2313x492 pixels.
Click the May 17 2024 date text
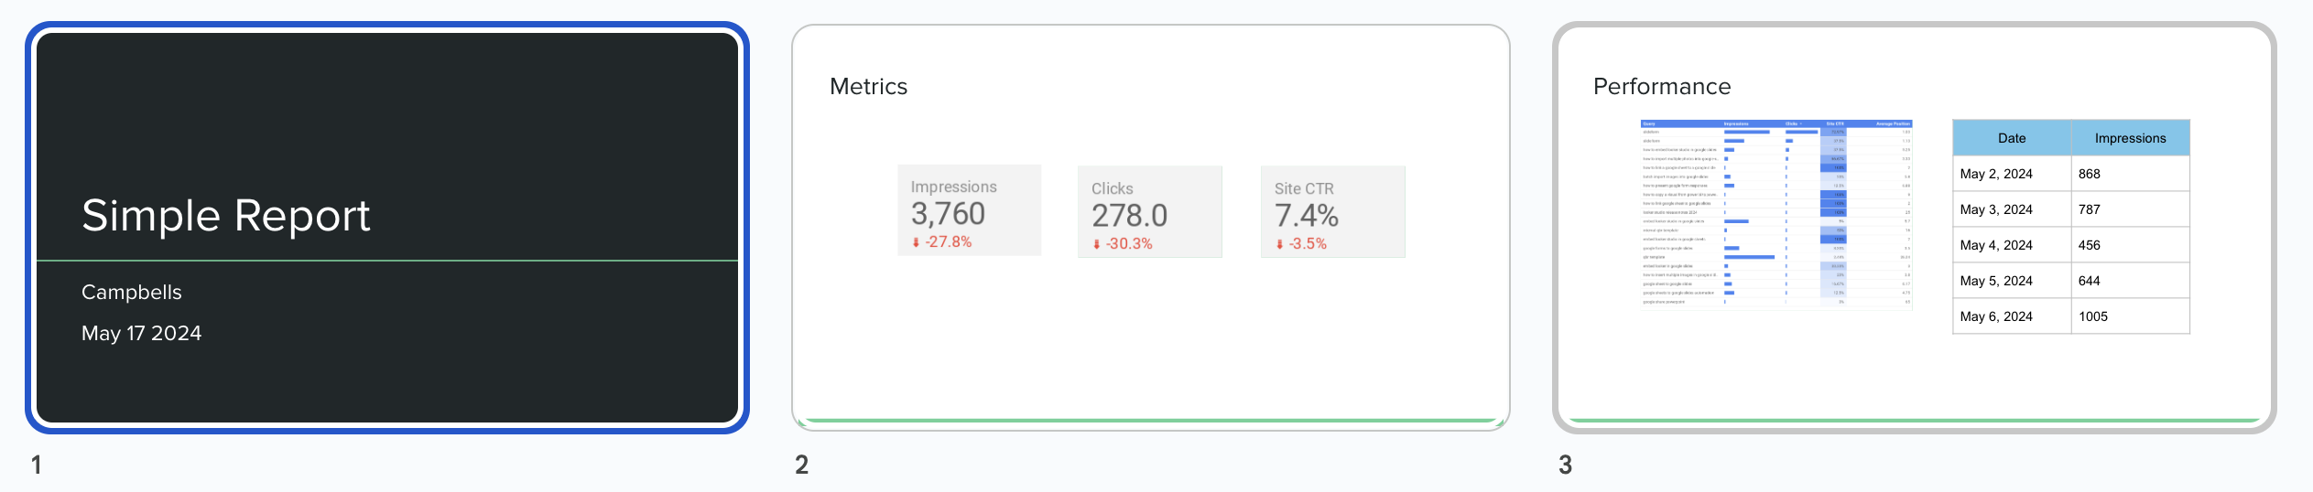coord(142,334)
